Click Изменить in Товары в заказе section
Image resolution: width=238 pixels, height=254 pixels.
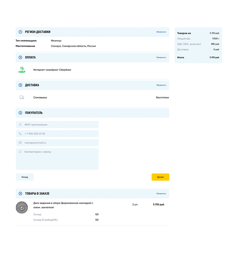tap(161, 193)
